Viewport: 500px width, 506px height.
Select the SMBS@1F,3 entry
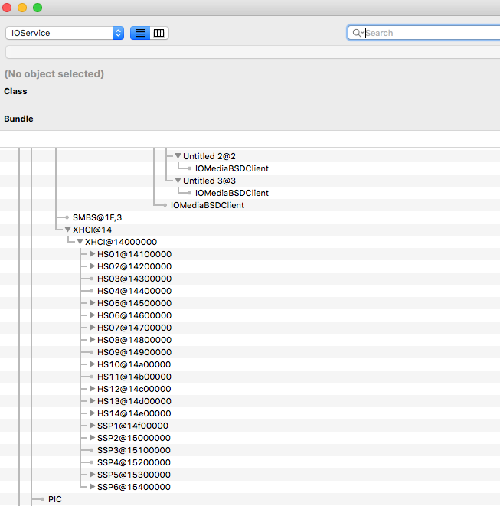pyautogui.click(x=97, y=217)
